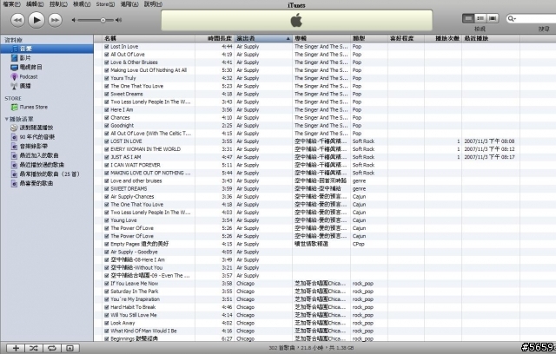Image resolution: width=556 pixels, height=354 pixels.
Task: Skip ahead with the Next track button
Action: click(x=55, y=20)
